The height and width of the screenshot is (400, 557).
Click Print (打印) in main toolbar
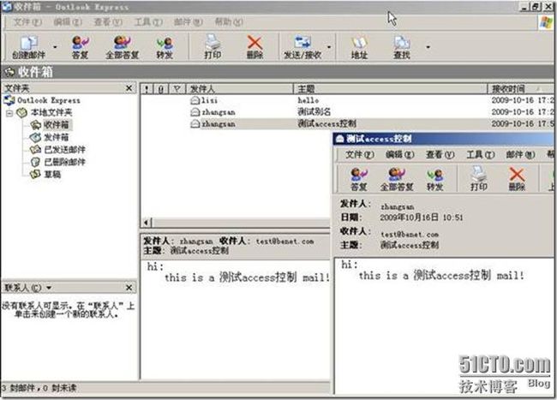tap(213, 47)
